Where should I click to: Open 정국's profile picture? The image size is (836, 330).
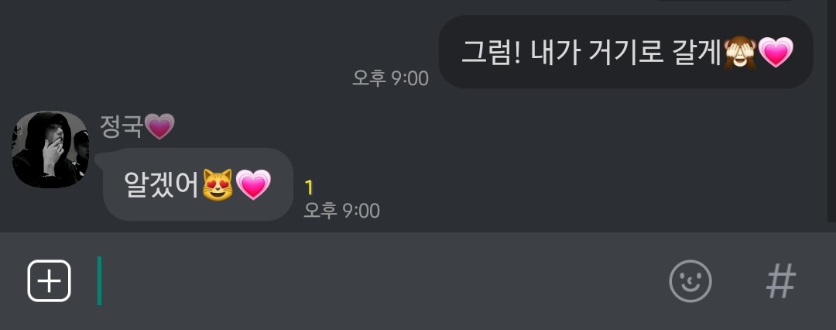[x=50, y=150]
